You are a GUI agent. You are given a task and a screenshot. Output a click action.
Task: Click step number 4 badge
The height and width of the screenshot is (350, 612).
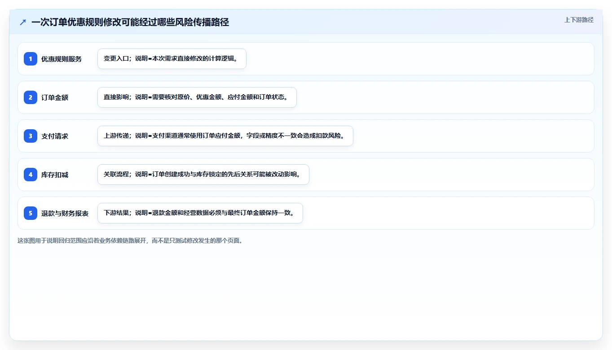[x=31, y=175]
